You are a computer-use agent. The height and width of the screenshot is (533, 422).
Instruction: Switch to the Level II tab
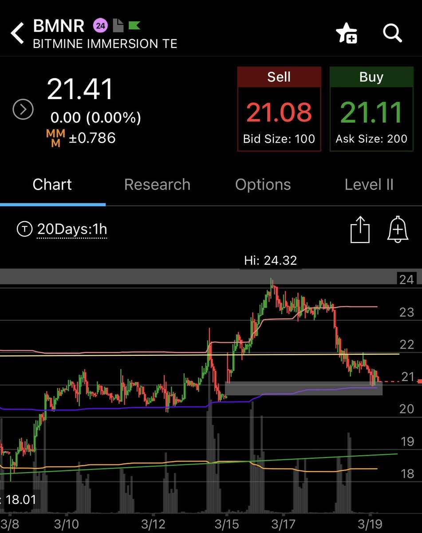pos(369,184)
